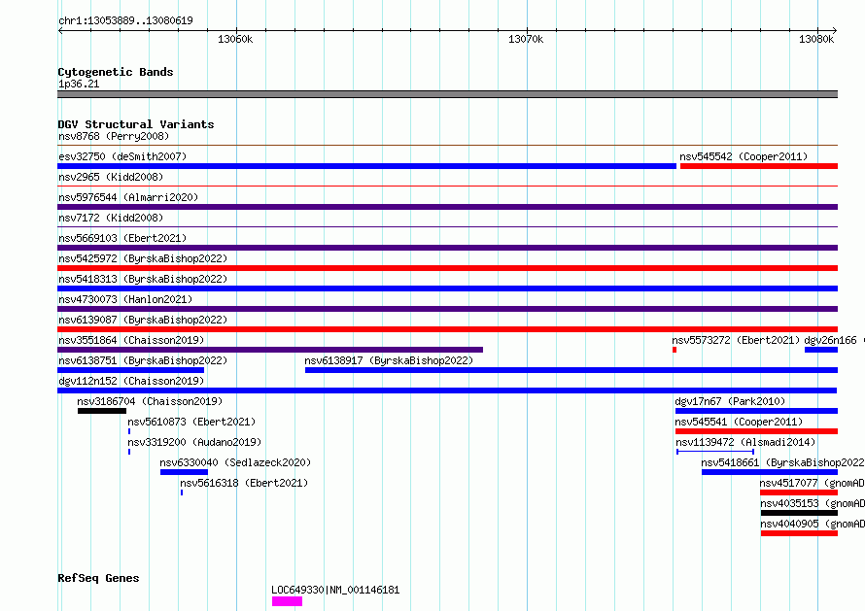Screen dimensions: 865x611
Task: Click the nsv5418313 (ByrskaBishop2022) blue bar
Action: pyautogui.click(x=447, y=289)
